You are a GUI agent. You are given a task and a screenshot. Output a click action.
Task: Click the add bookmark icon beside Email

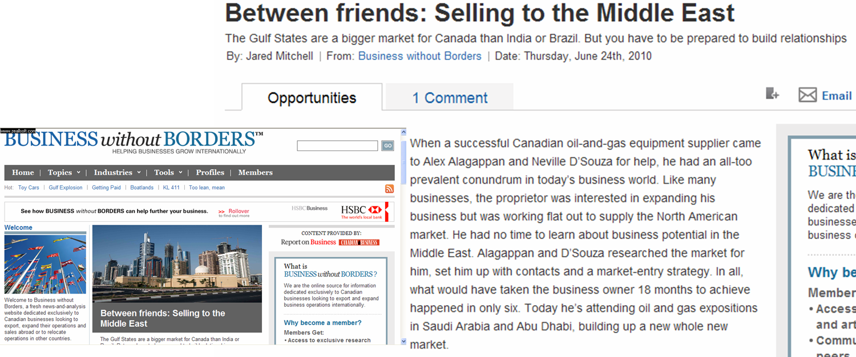tap(772, 94)
